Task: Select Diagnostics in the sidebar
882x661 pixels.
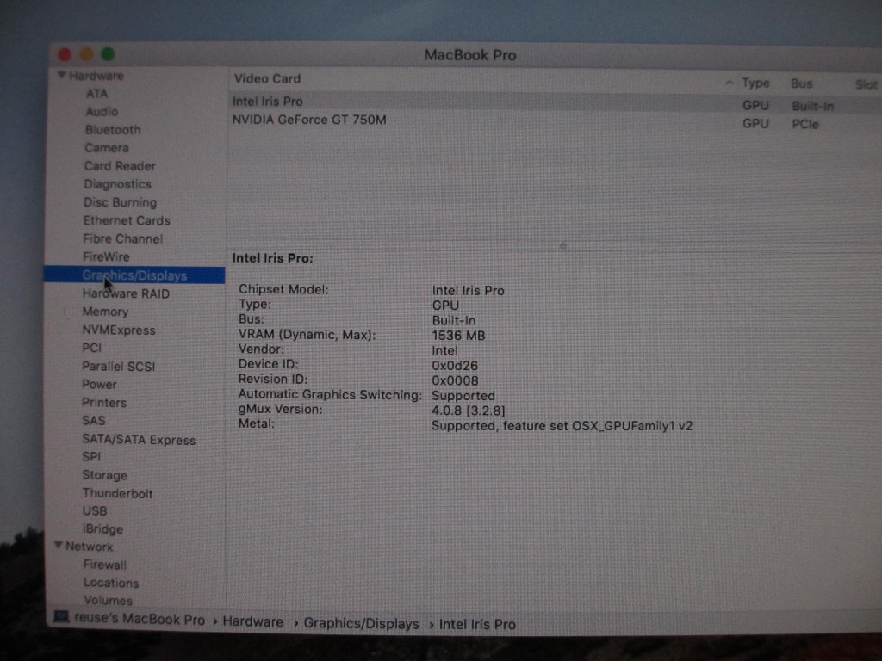Action: (x=117, y=184)
